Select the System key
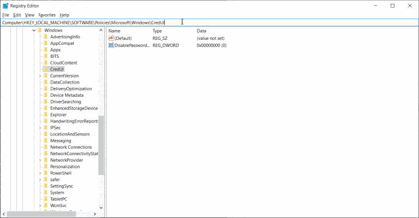Viewport: 419px width, 218px height. click(x=57, y=192)
